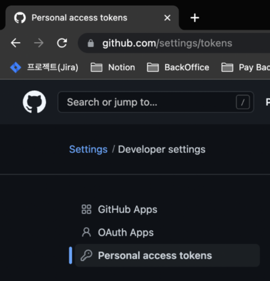Click the slash shortcut key hint in search
The image size is (270, 281).
point(243,102)
